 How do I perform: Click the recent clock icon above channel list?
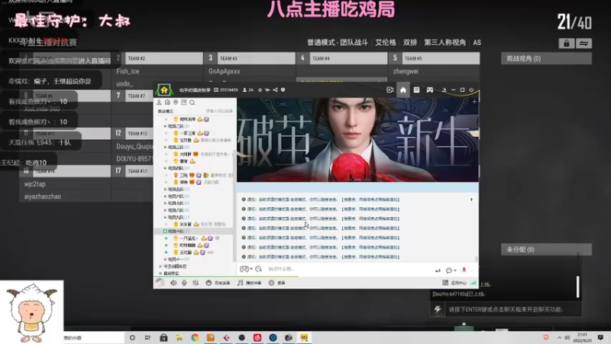pos(167,102)
